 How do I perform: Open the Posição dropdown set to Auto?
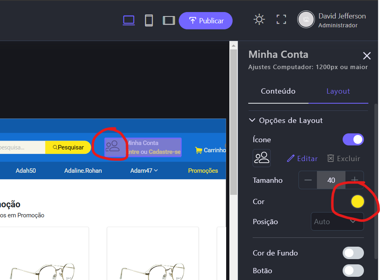(337, 222)
